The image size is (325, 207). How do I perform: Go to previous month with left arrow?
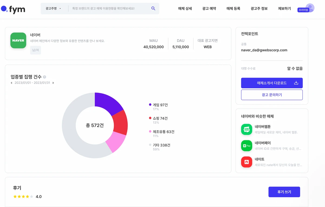coord(11,83)
